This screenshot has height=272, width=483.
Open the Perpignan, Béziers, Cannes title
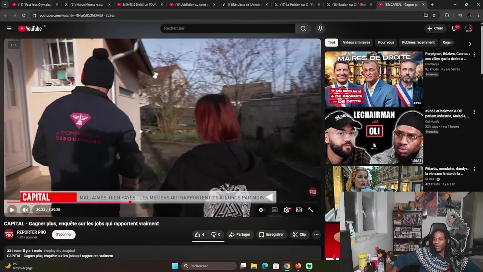[448, 56]
